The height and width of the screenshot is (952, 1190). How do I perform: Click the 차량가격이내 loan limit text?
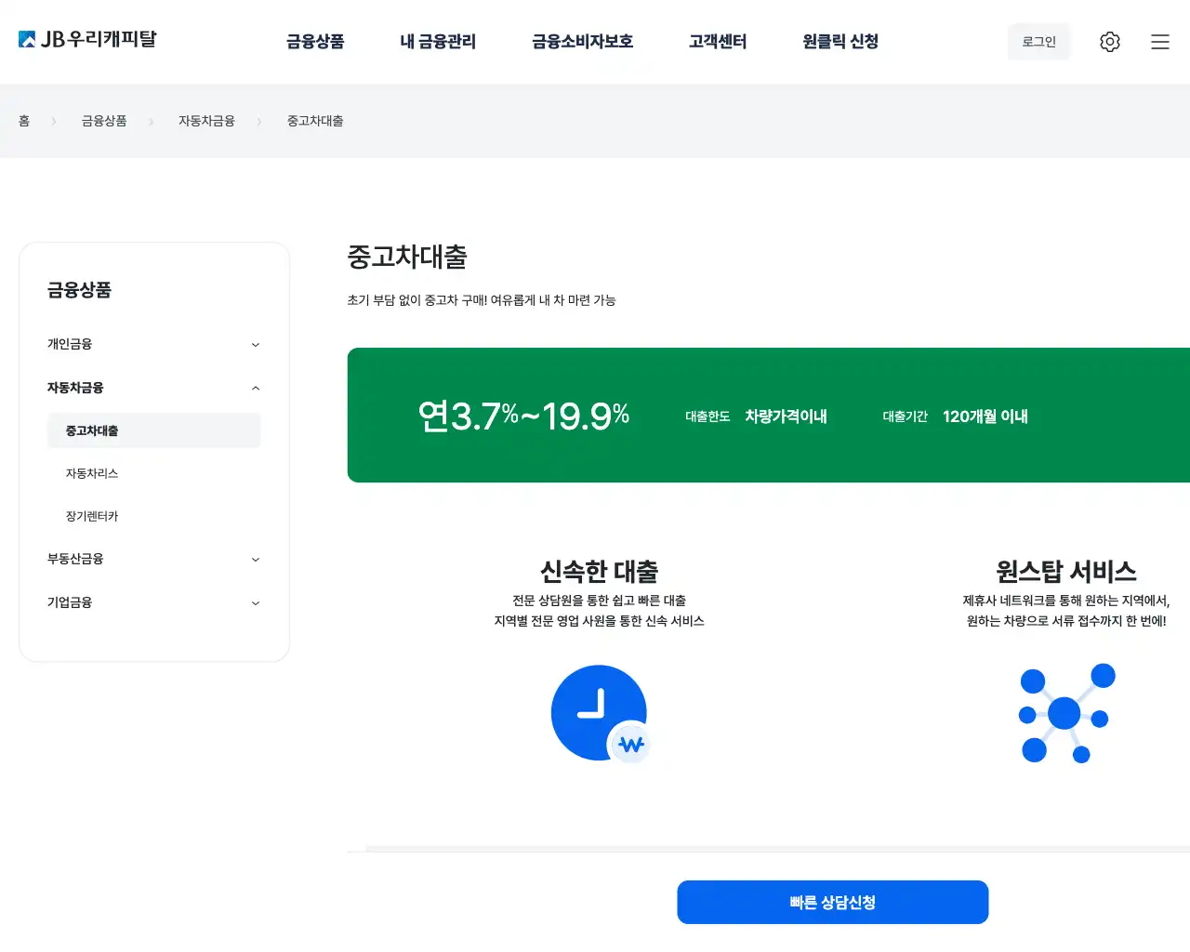click(x=786, y=416)
